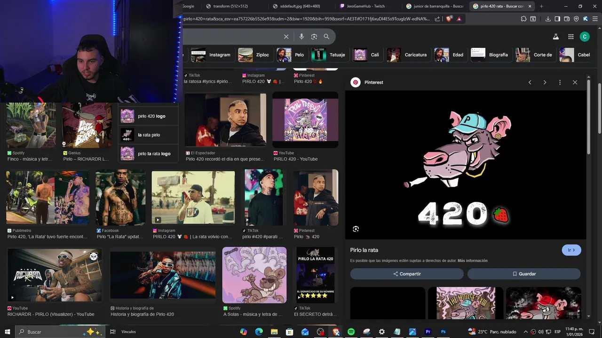
Task: Open weather widget showing 23°C
Action: point(492,332)
